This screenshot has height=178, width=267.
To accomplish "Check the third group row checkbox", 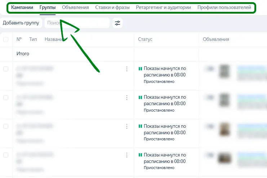I will [x=6, y=126].
